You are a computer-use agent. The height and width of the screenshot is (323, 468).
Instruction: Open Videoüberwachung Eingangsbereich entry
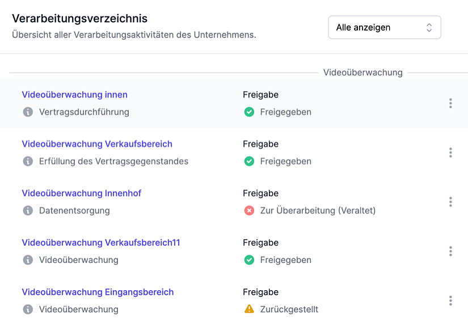[x=98, y=292]
